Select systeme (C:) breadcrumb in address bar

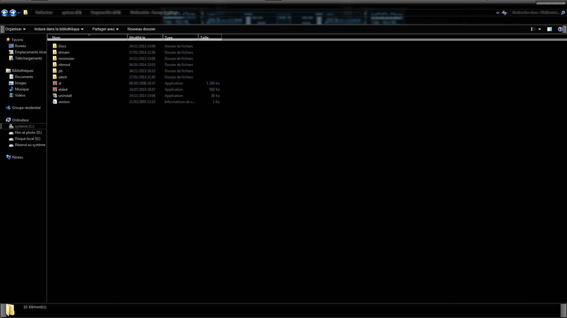tap(71, 13)
